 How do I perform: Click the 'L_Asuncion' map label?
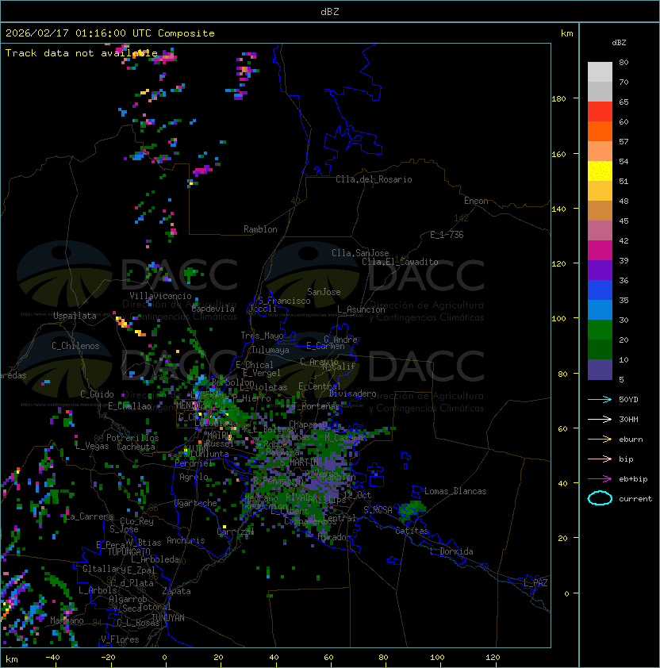[361, 309]
